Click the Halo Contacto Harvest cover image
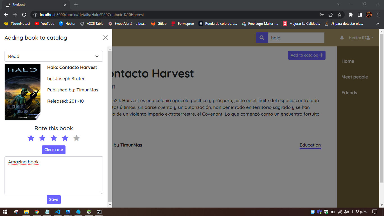The width and height of the screenshot is (384, 216). [22, 92]
